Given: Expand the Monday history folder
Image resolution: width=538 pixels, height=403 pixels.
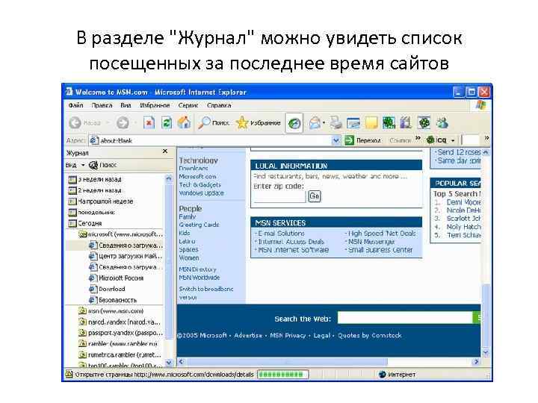Looking at the screenshot, I should point(92,212).
